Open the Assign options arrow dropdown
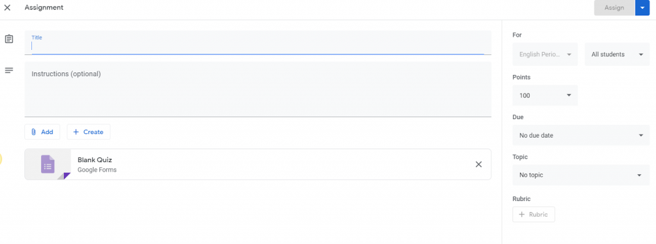This screenshot has width=656, height=244. tap(642, 8)
